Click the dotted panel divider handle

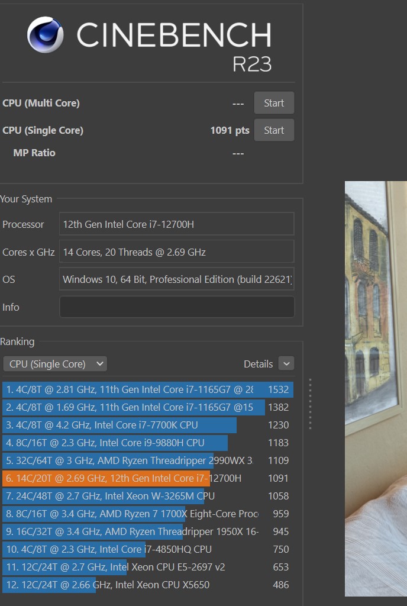tap(310, 404)
